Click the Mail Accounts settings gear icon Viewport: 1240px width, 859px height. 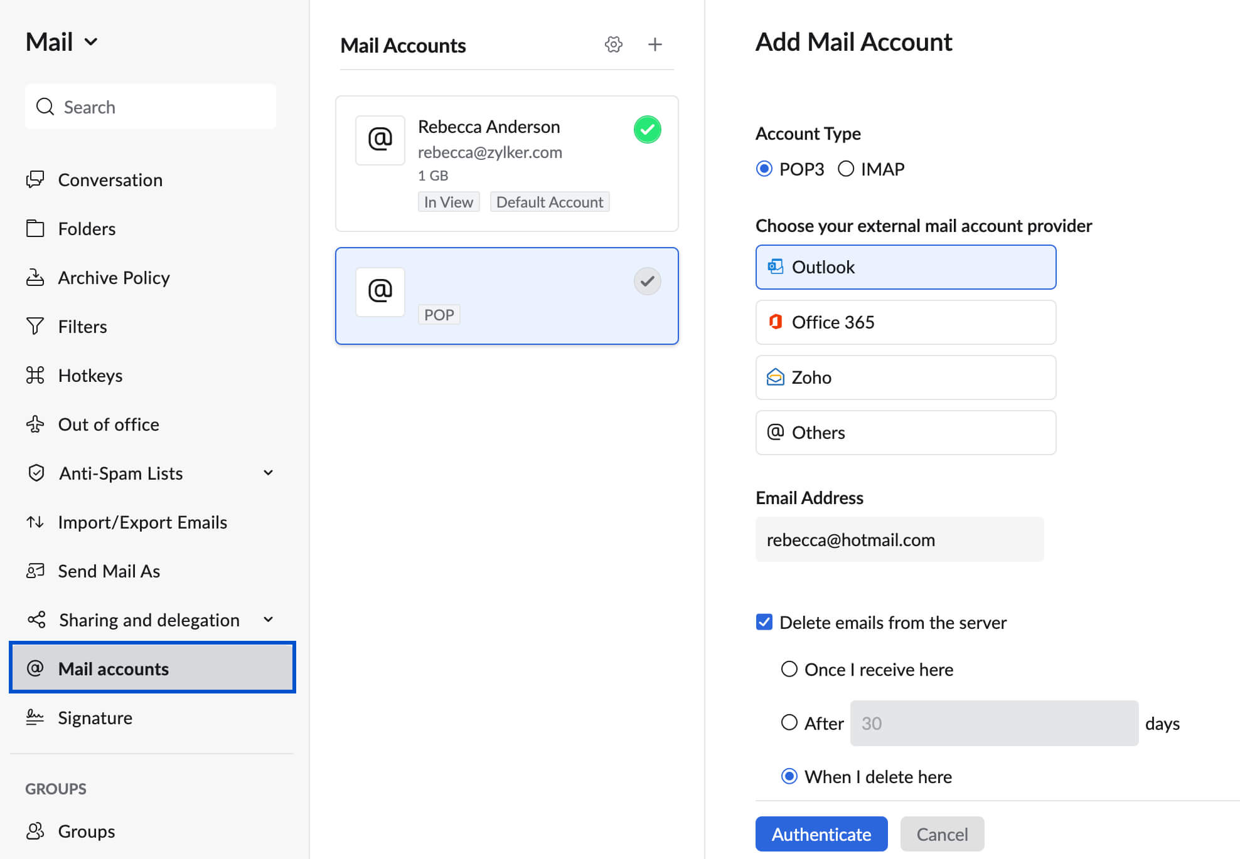(613, 45)
